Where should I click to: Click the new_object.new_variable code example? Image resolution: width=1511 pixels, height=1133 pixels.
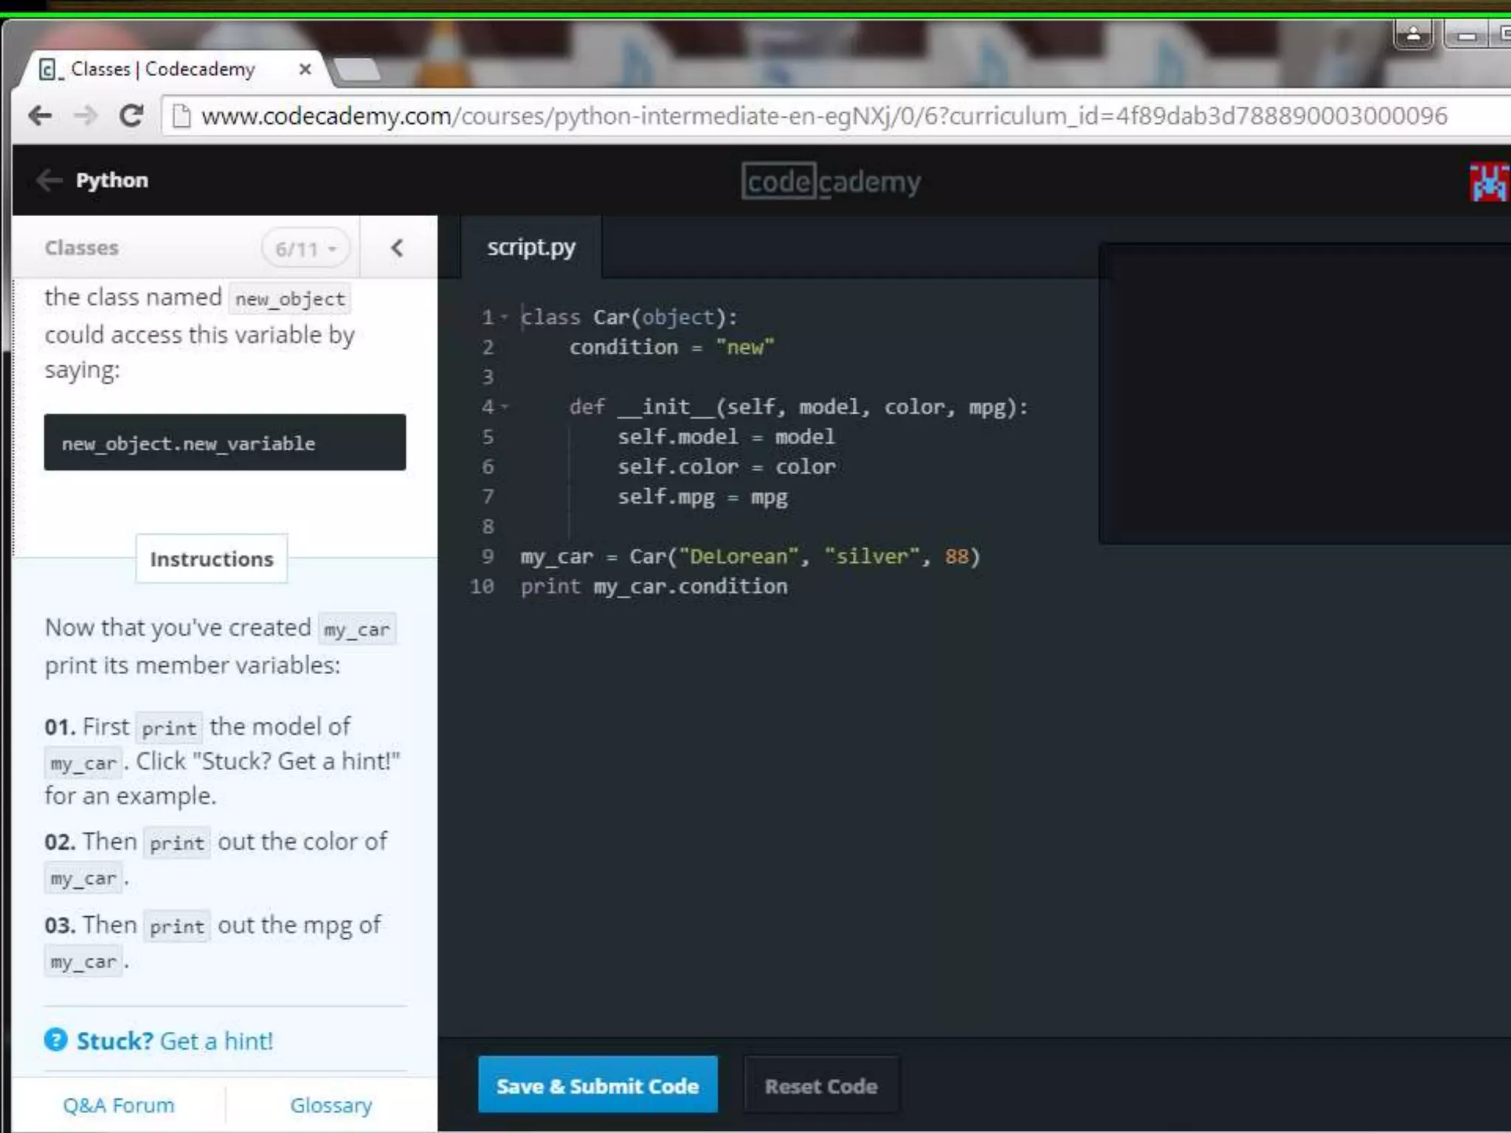coord(225,443)
